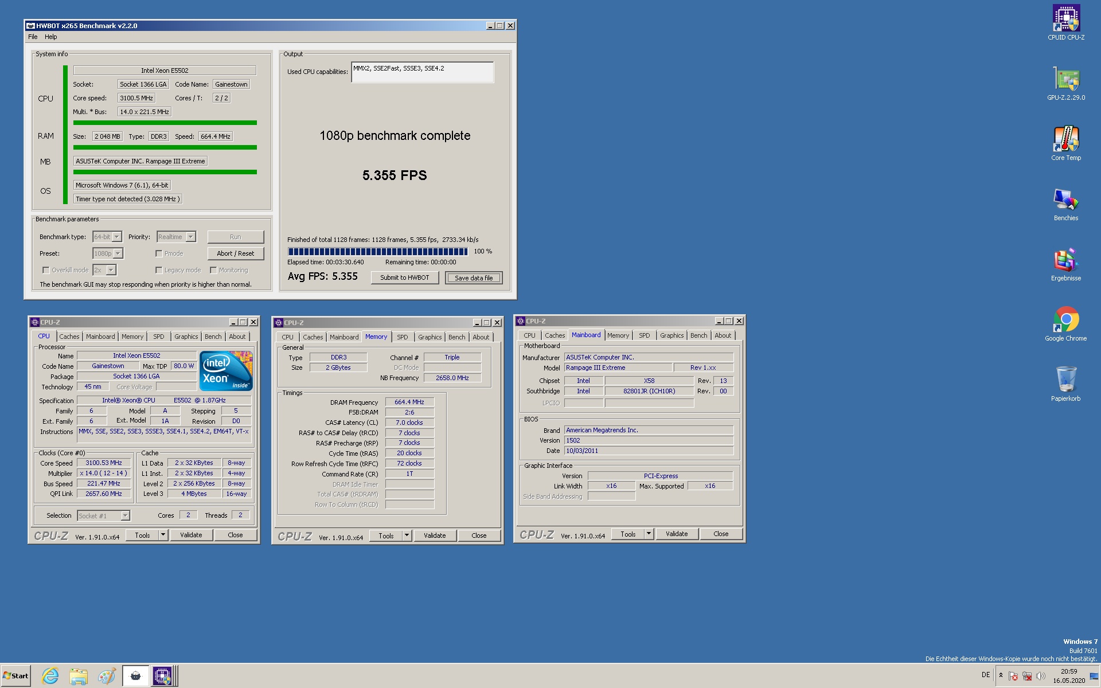Open Papierkorb recycle bin icon
1101x688 pixels.
tap(1065, 384)
